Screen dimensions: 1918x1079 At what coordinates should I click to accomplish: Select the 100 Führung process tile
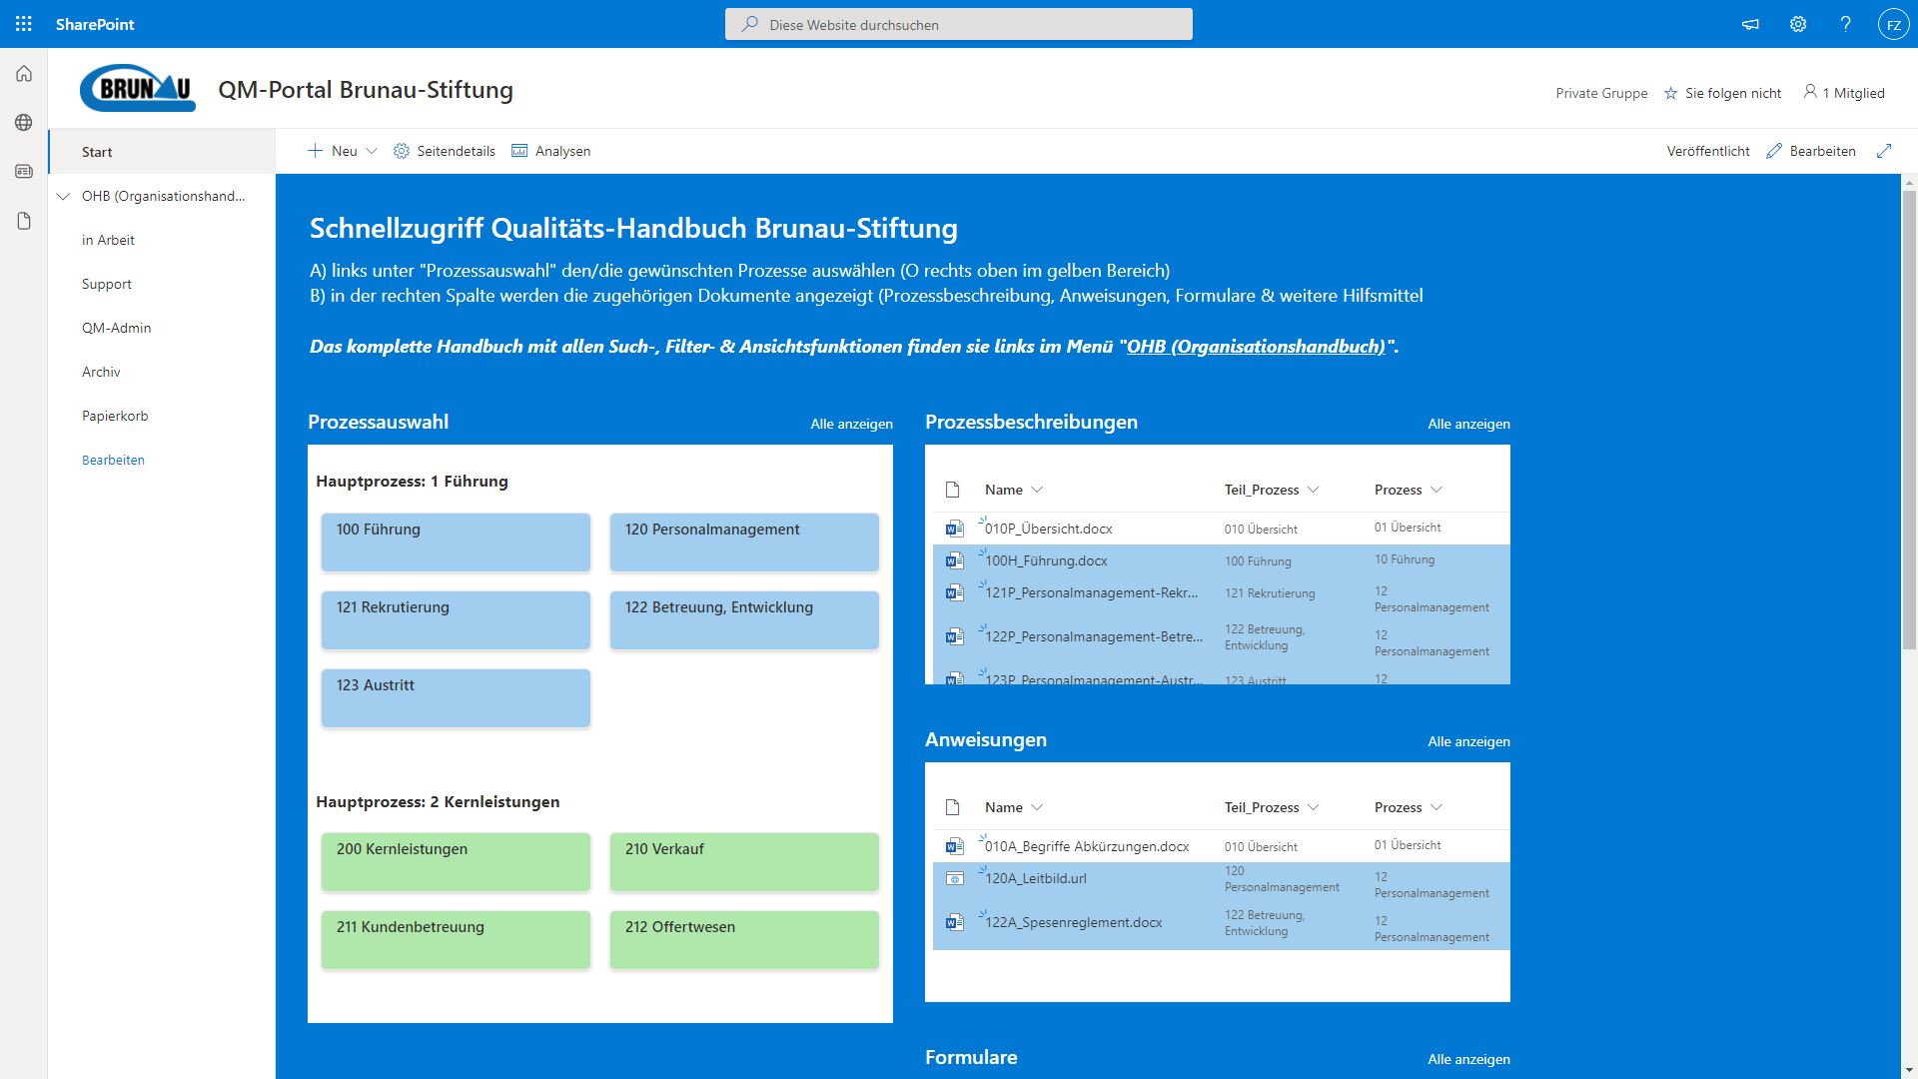[x=456, y=542]
